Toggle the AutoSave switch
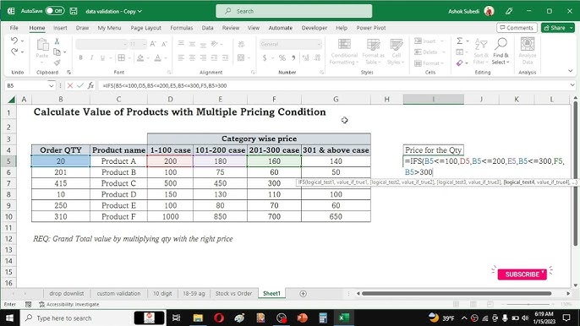This screenshot has height=326, width=580. pos(55,11)
